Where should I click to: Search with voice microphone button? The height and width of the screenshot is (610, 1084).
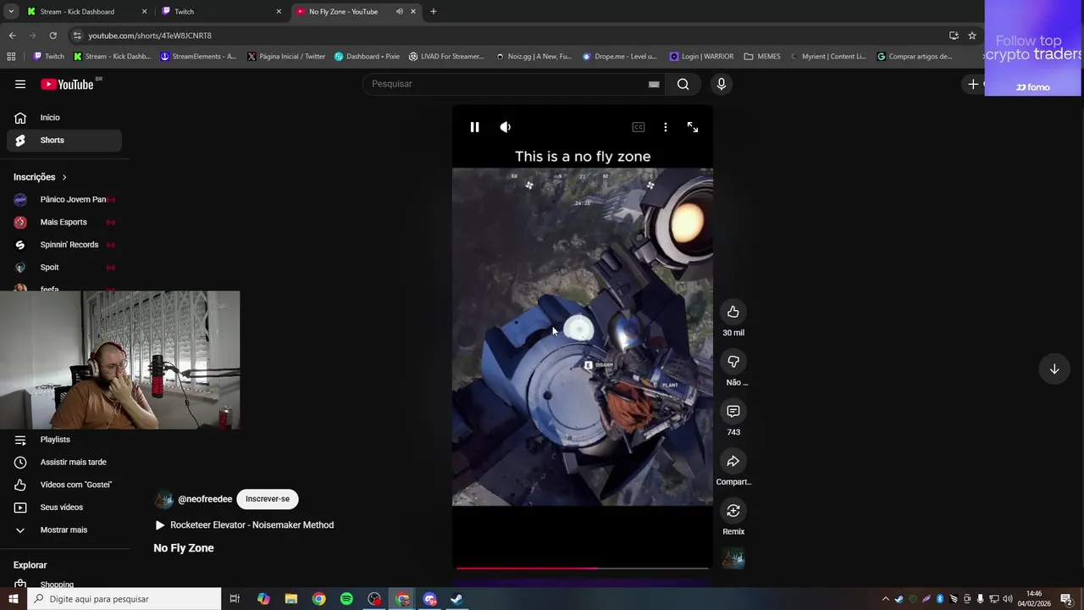722,84
